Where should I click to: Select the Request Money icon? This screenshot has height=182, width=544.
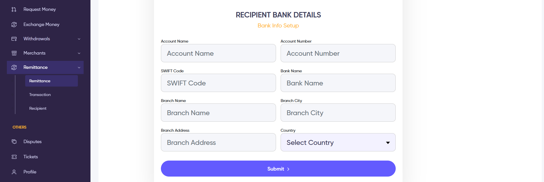[14, 9]
